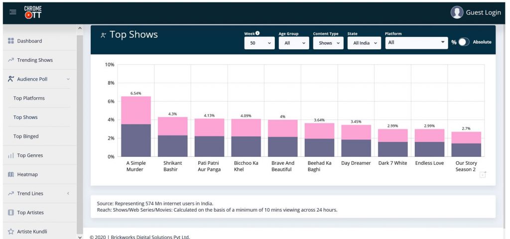This screenshot has height=239, width=510.
Task: Click the hamburger menu icon
Action: tap(13, 12)
